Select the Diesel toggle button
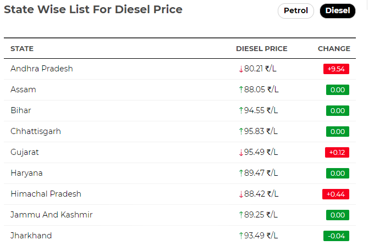This screenshot has height=251, width=374. click(338, 11)
